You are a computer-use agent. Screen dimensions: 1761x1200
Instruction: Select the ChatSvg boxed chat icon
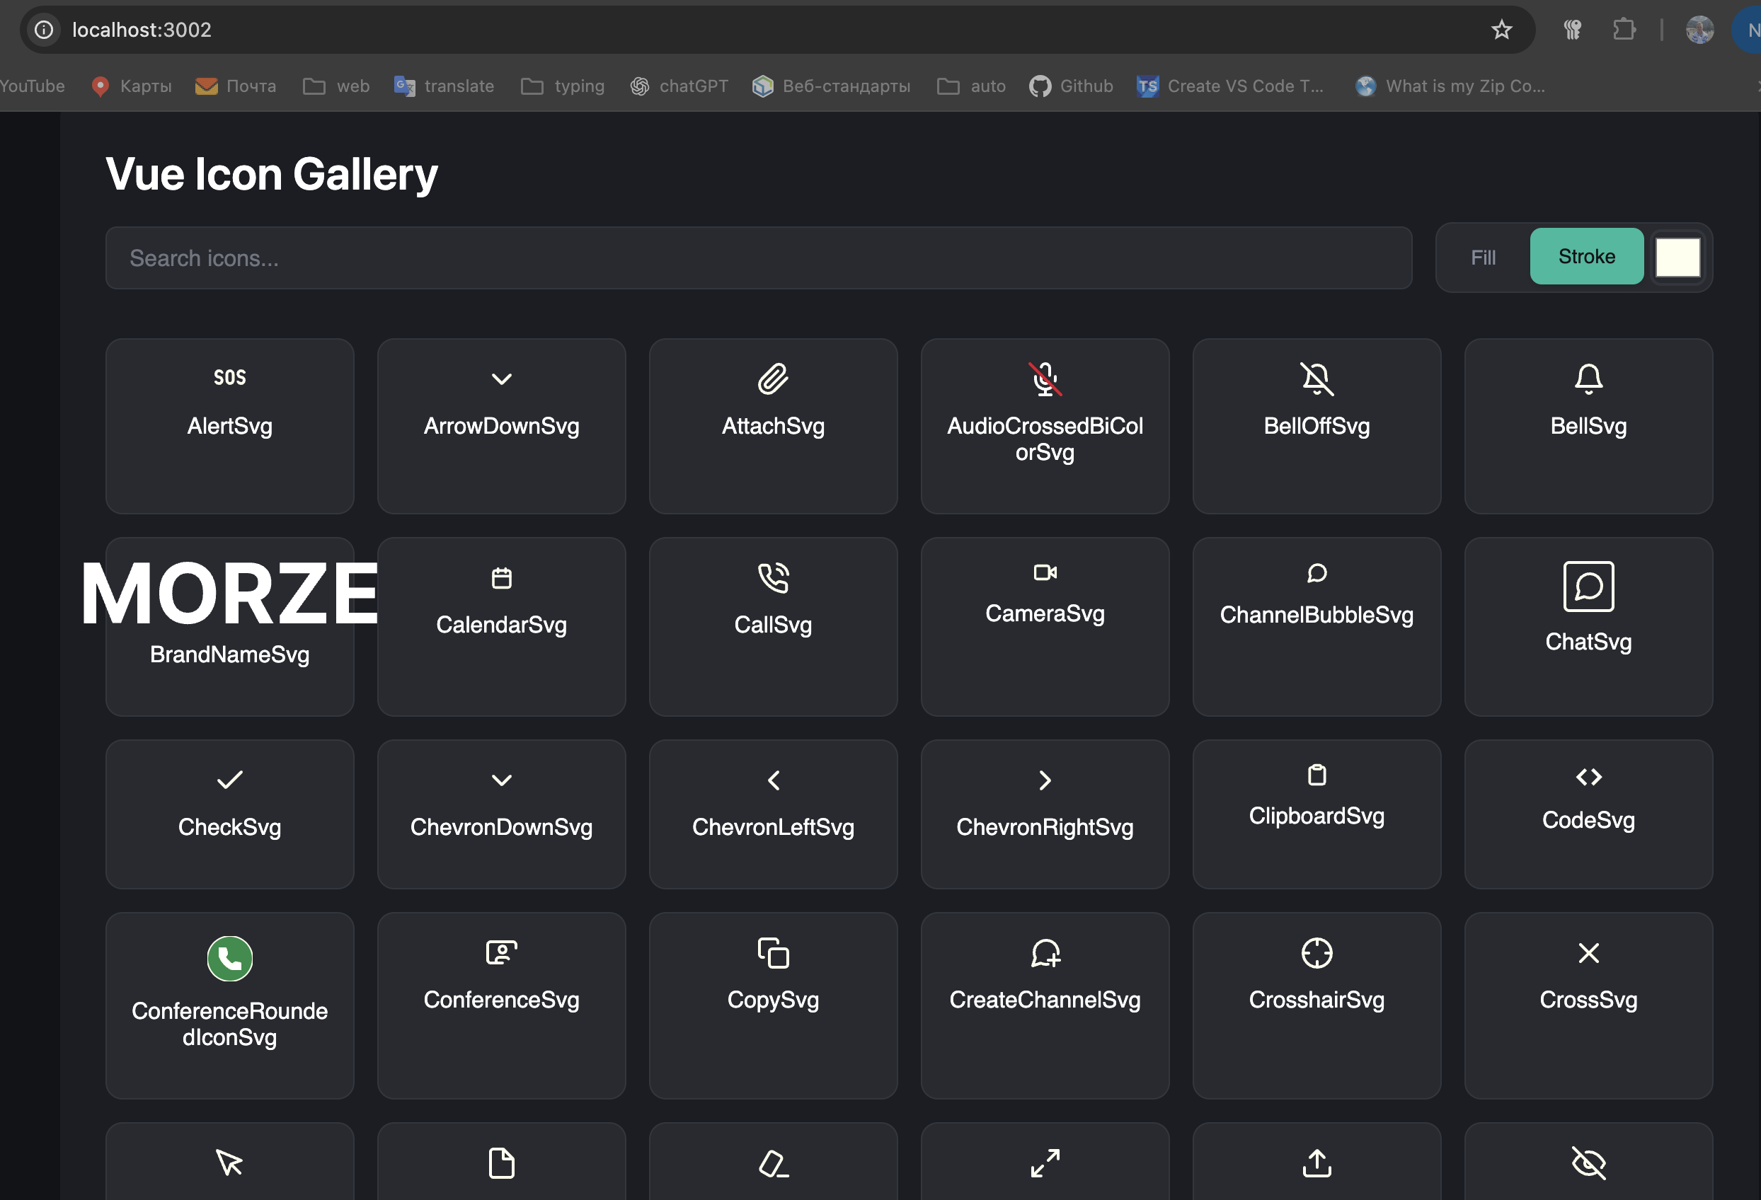tap(1588, 587)
